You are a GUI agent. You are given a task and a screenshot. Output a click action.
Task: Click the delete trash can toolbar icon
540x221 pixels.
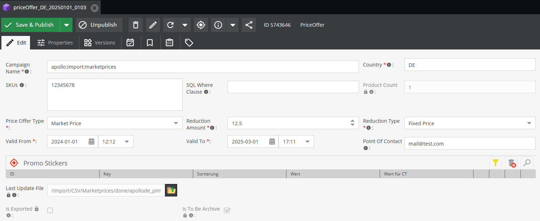136,25
